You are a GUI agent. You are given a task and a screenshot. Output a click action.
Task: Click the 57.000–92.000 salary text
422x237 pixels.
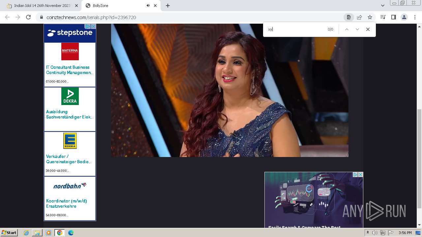(x=57, y=81)
